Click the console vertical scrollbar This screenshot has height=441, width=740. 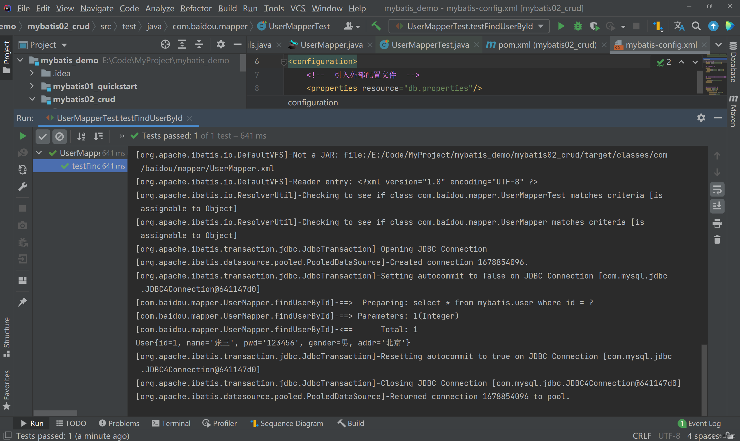tap(704, 380)
